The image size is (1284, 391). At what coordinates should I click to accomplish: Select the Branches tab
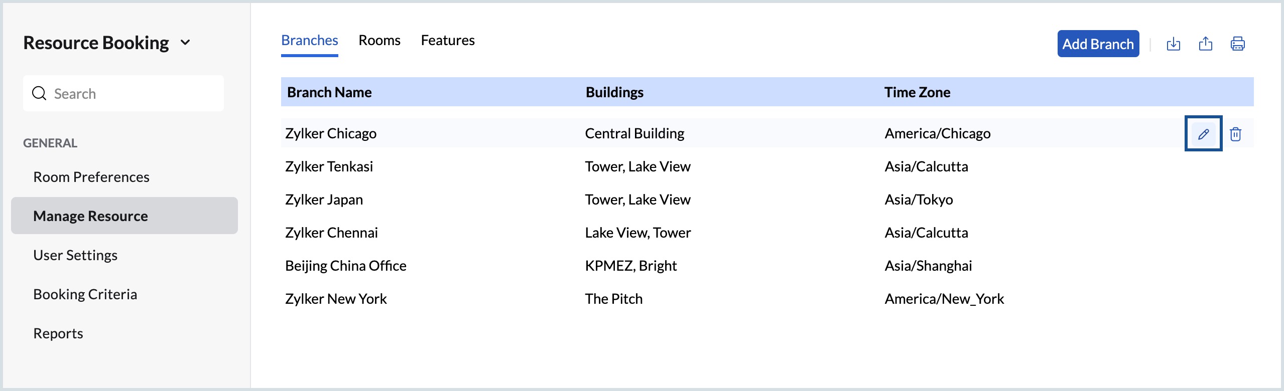pyautogui.click(x=309, y=40)
